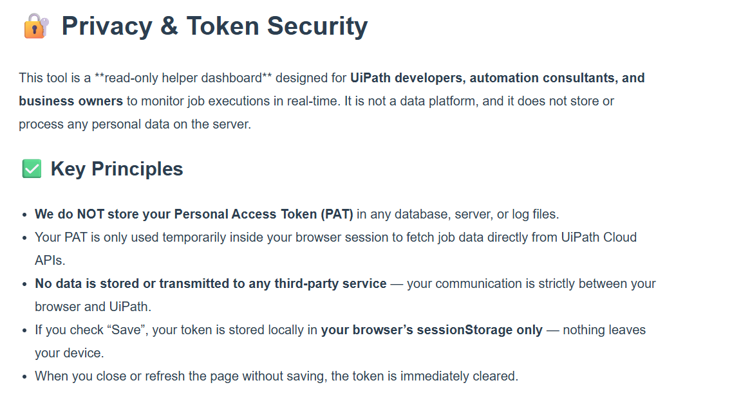Click bold text your browser's sessionStorage only
750x403 pixels.
click(x=432, y=330)
